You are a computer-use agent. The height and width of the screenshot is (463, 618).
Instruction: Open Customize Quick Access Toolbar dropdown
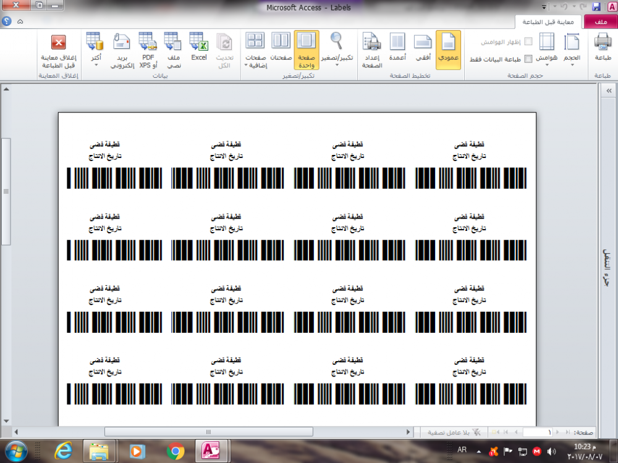[x=544, y=7]
